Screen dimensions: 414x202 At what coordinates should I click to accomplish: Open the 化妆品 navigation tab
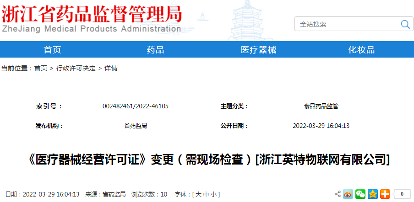pyautogui.click(x=361, y=49)
